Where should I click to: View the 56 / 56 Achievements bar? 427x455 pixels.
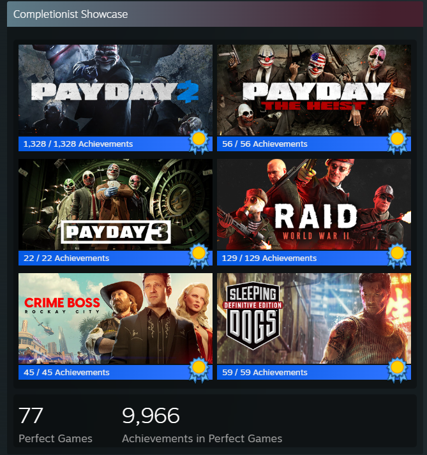(x=314, y=144)
